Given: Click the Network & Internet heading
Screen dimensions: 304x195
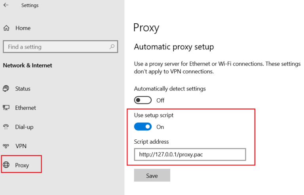Looking at the screenshot, I should tap(28, 65).
